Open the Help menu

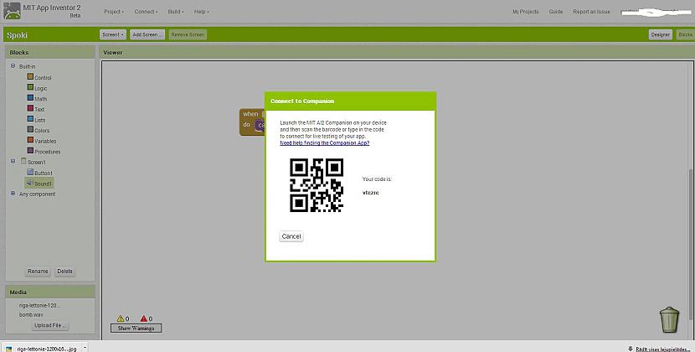(x=201, y=12)
